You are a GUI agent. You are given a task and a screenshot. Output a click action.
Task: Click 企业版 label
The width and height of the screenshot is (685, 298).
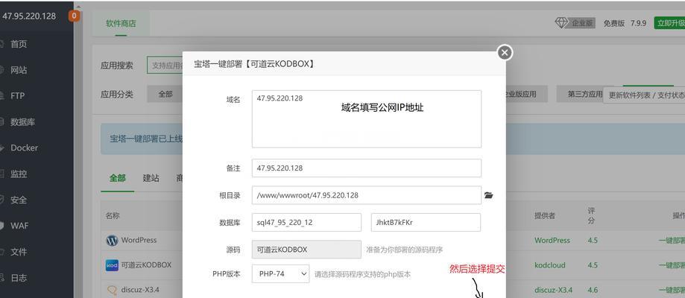pyautogui.click(x=582, y=24)
